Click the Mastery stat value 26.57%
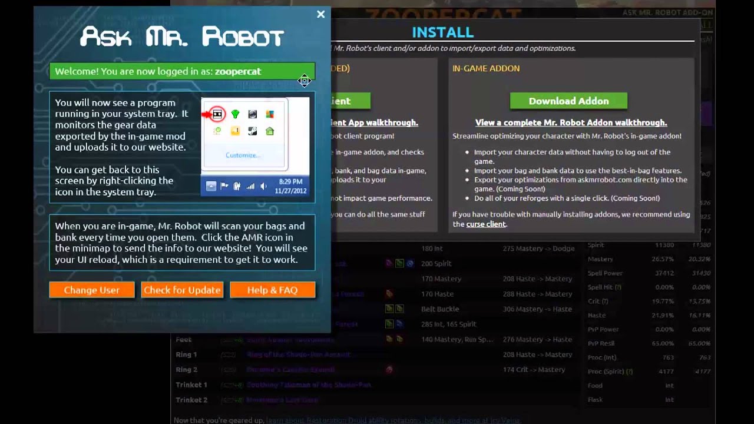 663,259
